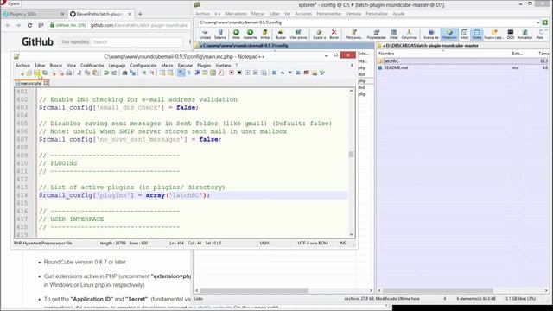Screen dimensions: 553x311
Task: Click the Stop Recording macro icon in Notepad++
Action: (239, 73)
